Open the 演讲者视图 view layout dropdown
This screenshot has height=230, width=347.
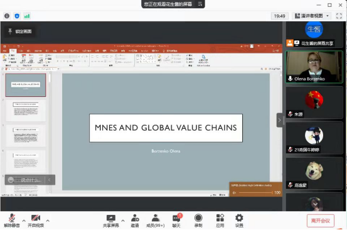pyautogui.click(x=312, y=16)
